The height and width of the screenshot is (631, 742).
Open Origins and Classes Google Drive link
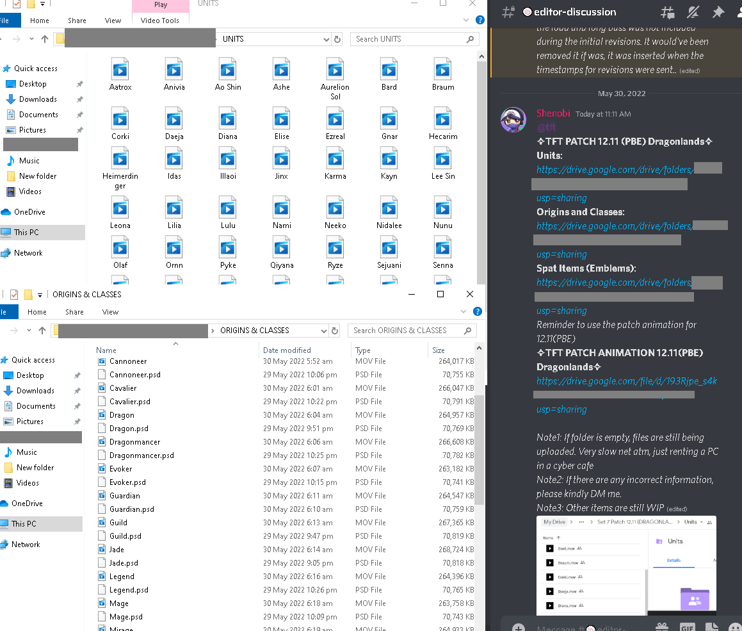[614, 226]
